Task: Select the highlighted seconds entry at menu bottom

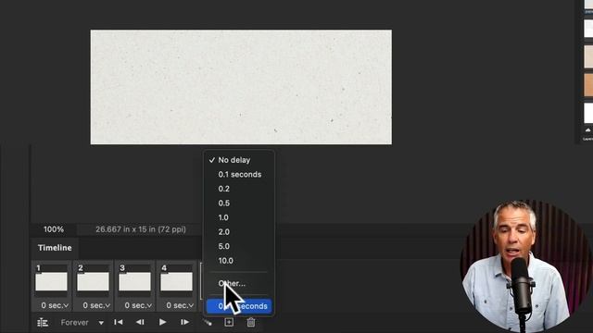Action: click(x=239, y=306)
